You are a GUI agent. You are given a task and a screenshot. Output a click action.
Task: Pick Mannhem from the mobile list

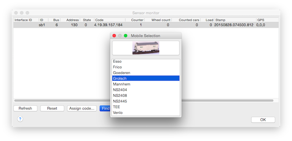tap(146, 84)
